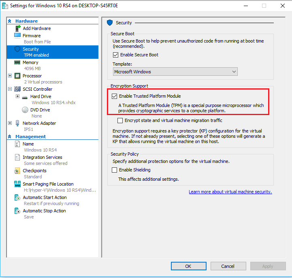Screen dimensions: 292x278
Task: Click 'Boot from File' under Firmware
Action: [37, 42]
